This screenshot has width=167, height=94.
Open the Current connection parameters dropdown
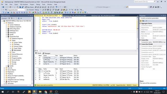click(165, 18)
